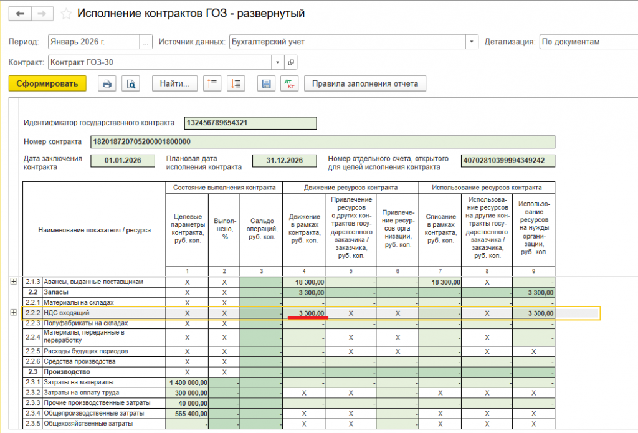Open the Контракт dropdown list
Viewport: 638px width, 433px height.
[x=277, y=63]
